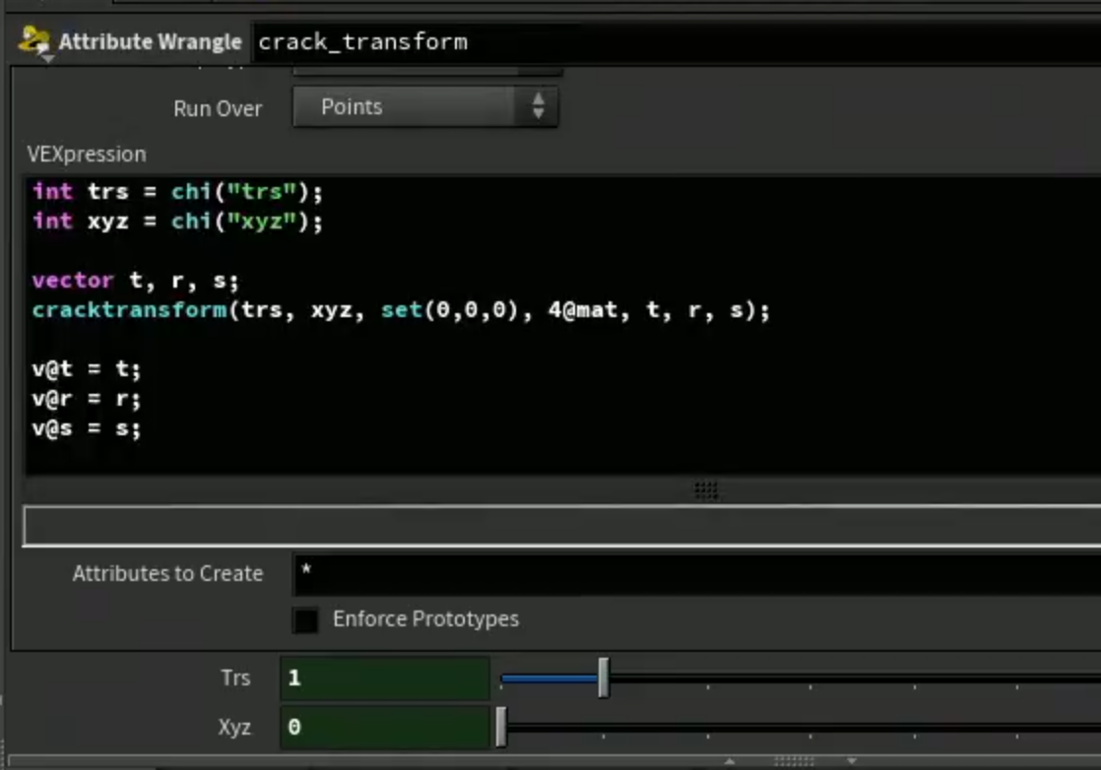Click the Xyz slider handle
This screenshot has height=770, width=1101.
coord(500,727)
